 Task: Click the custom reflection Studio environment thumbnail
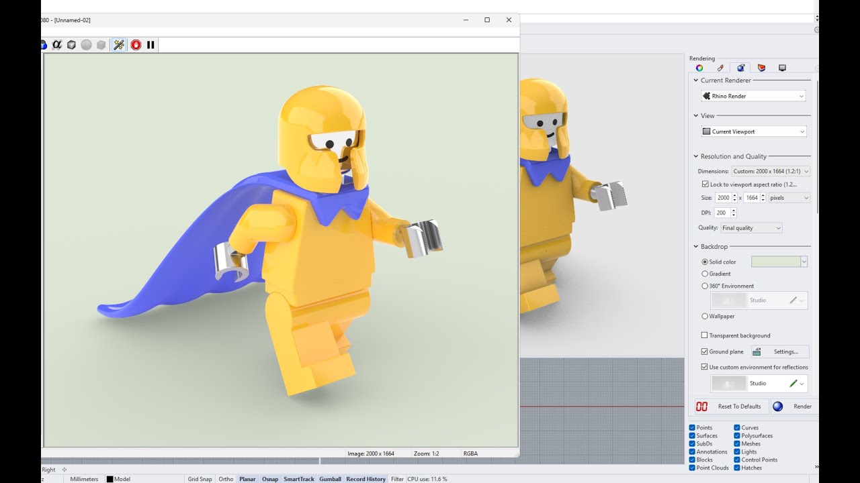[x=729, y=384]
